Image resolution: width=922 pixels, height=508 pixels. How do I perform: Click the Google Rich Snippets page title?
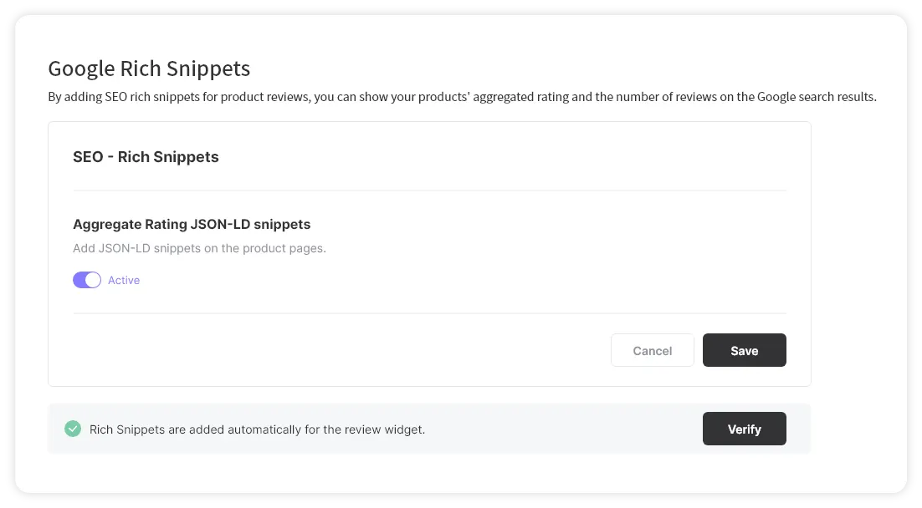point(149,69)
